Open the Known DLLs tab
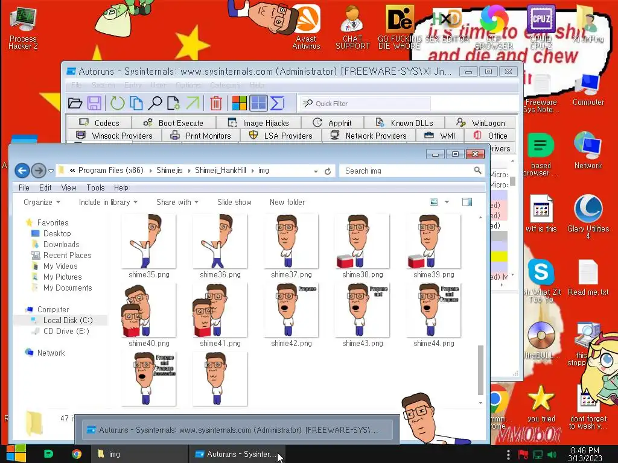 tap(404, 123)
